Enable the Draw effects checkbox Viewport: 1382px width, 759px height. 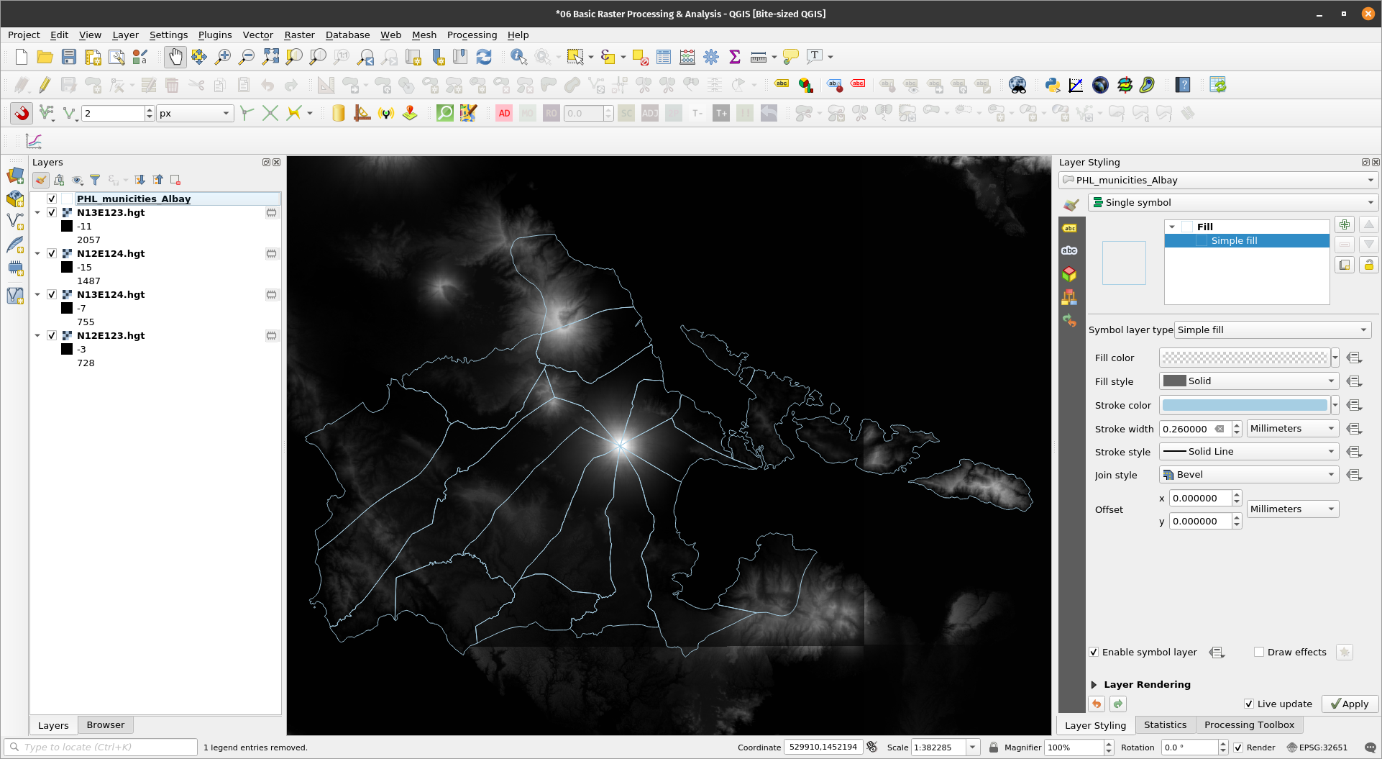tap(1259, 652)
